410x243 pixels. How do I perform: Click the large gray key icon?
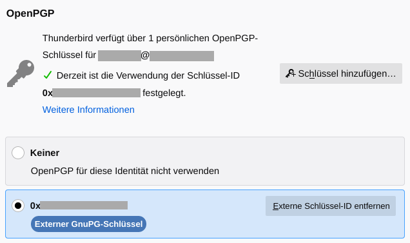coord(21,73)
